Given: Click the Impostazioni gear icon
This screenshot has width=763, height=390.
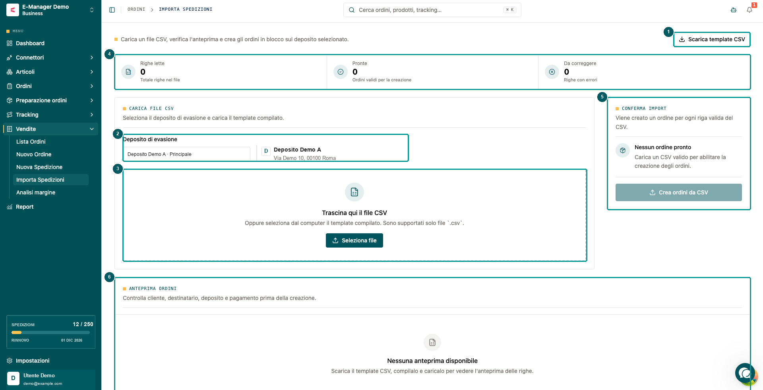Looking at the screenshot, I should tap(10, 361).
